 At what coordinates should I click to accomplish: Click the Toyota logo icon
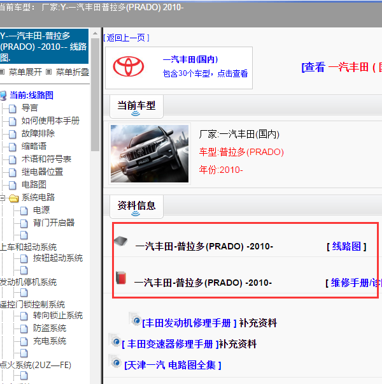pos(129,66)
